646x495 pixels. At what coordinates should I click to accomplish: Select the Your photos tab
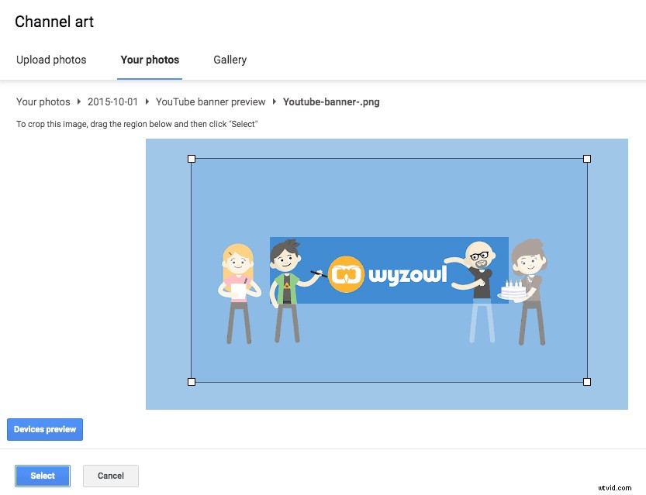pyautogui.click(x=150, y=60)
